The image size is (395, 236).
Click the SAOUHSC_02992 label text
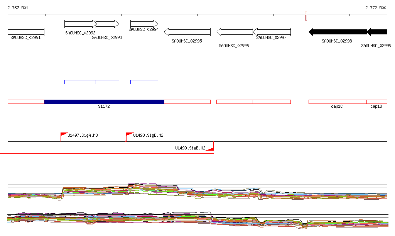pyautogui.click(x=80, y=33)
